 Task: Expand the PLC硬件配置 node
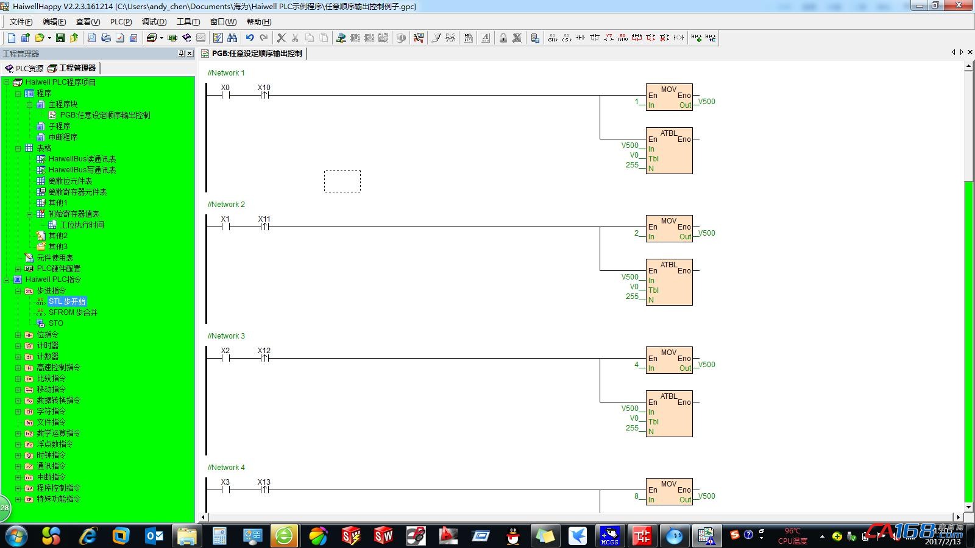pos(18,269)
